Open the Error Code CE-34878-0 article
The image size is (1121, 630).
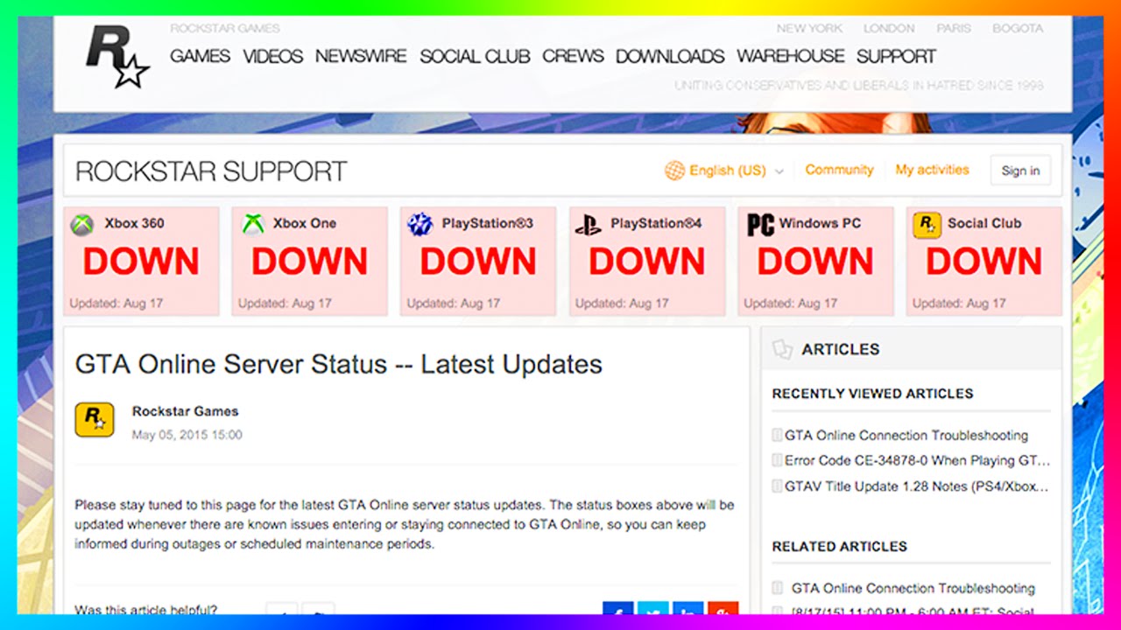pos(917,460)
